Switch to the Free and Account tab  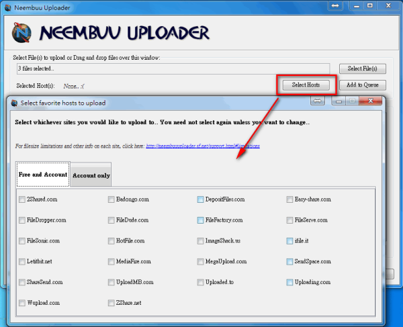43,174
